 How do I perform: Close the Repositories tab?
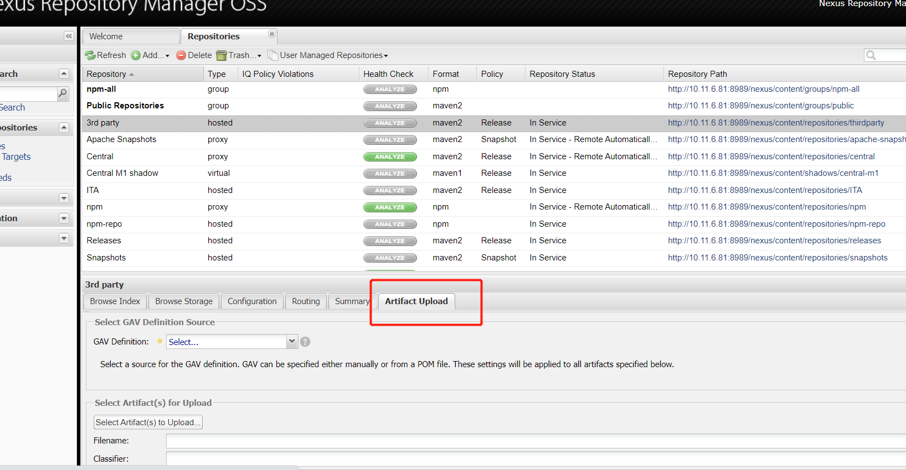(271, 34)
